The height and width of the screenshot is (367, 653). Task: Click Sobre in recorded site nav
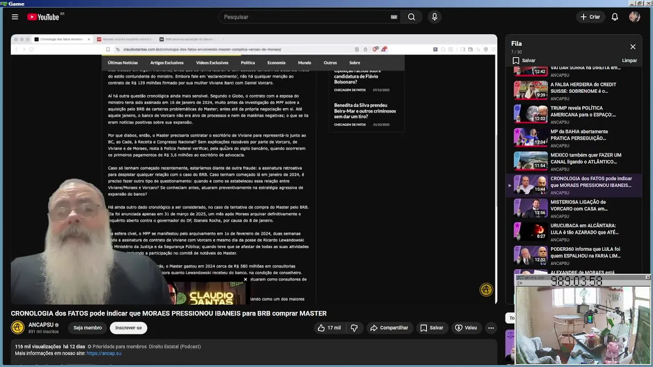tap(355, 63)
